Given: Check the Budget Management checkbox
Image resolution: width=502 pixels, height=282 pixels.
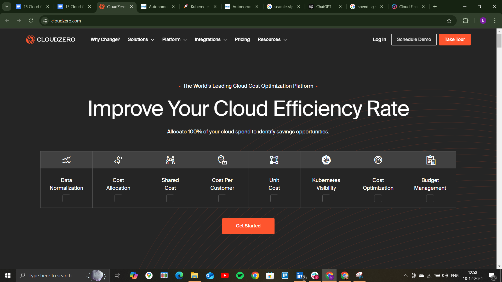Looking at the screenshot, I should (430, 198).
